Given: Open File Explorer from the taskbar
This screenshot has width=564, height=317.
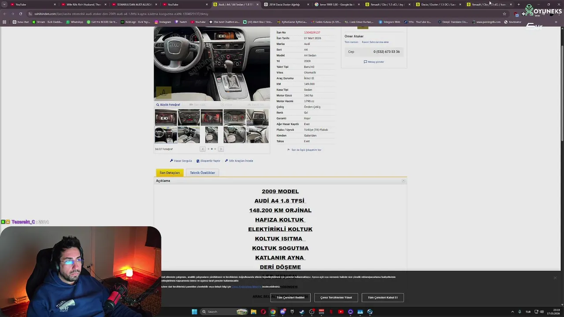Looking at the screenshot, I should [253, 312].
